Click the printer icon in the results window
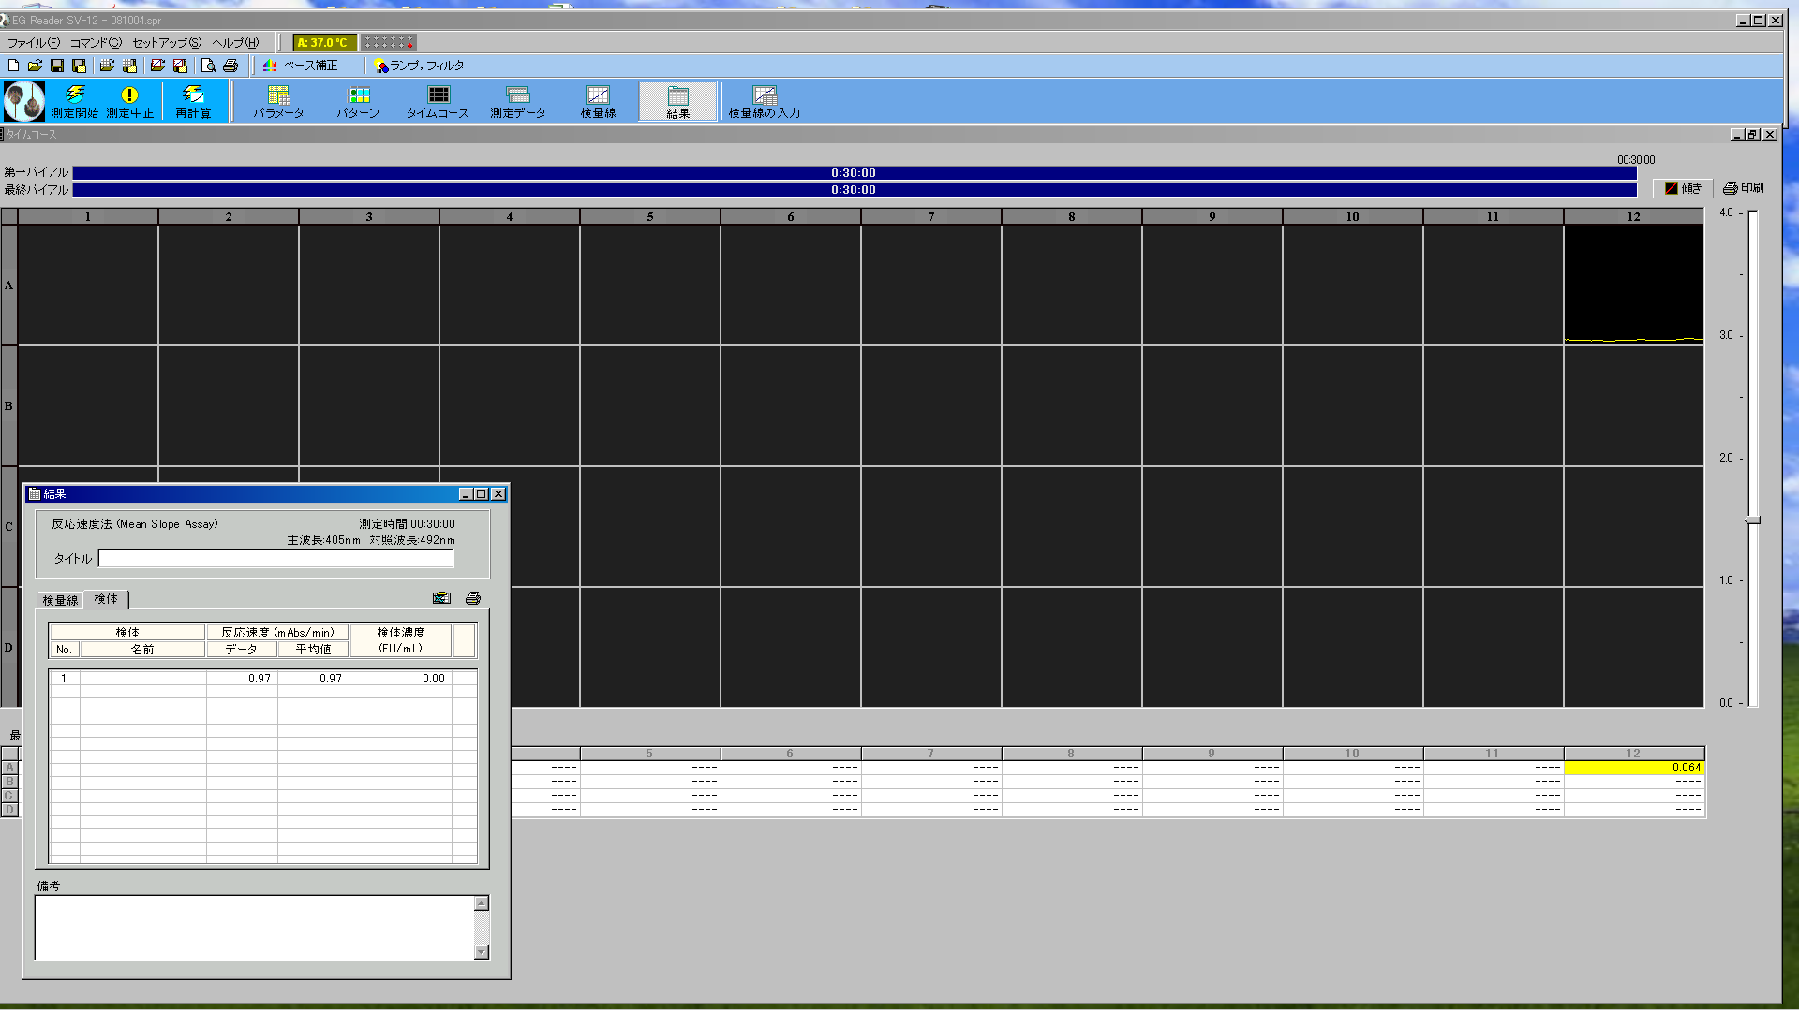 (473, 598)
